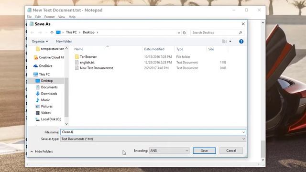
Task: Click the 10/13/2016 7:28 PM date cell
Action: coord(158,57)
